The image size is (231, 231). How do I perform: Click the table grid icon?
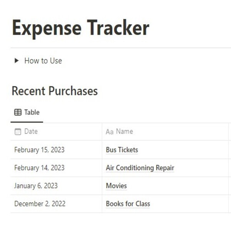click(18, 112)
